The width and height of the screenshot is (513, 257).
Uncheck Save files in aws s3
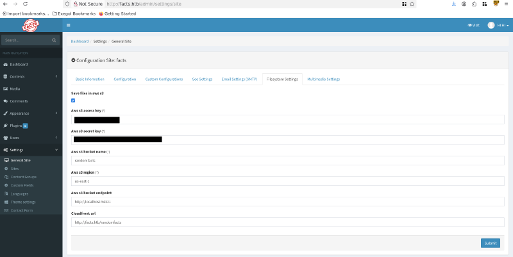point(73,100)
